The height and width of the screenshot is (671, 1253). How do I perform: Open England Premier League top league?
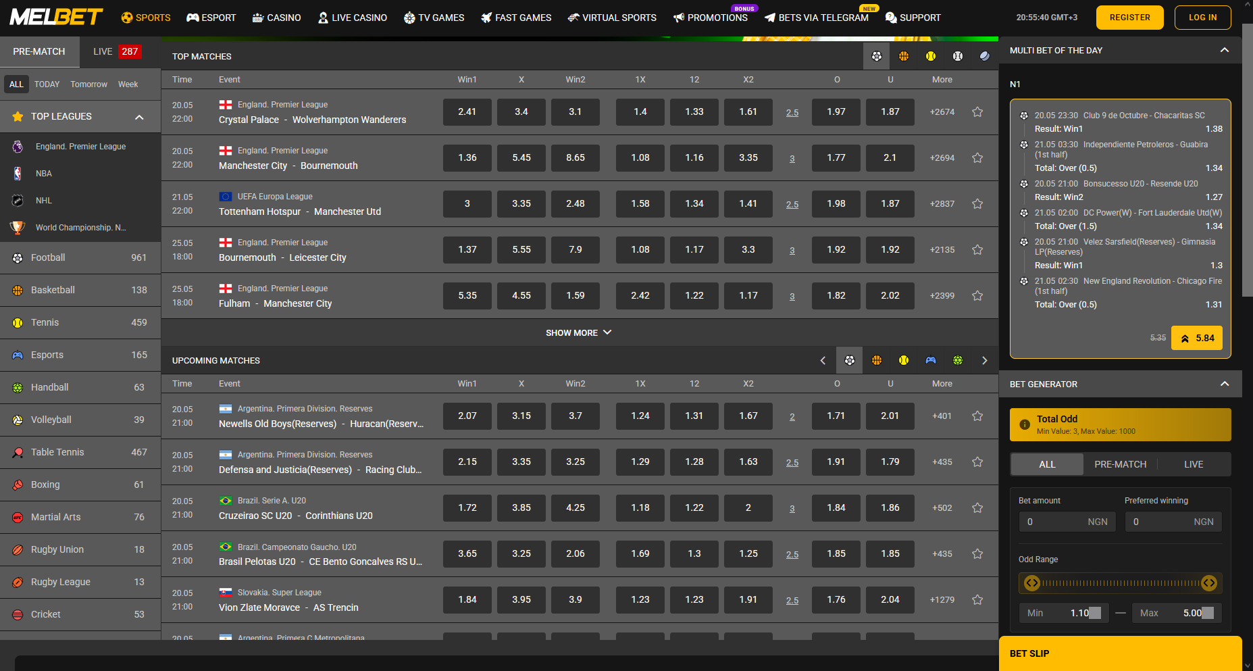click(x=80, y=147)
